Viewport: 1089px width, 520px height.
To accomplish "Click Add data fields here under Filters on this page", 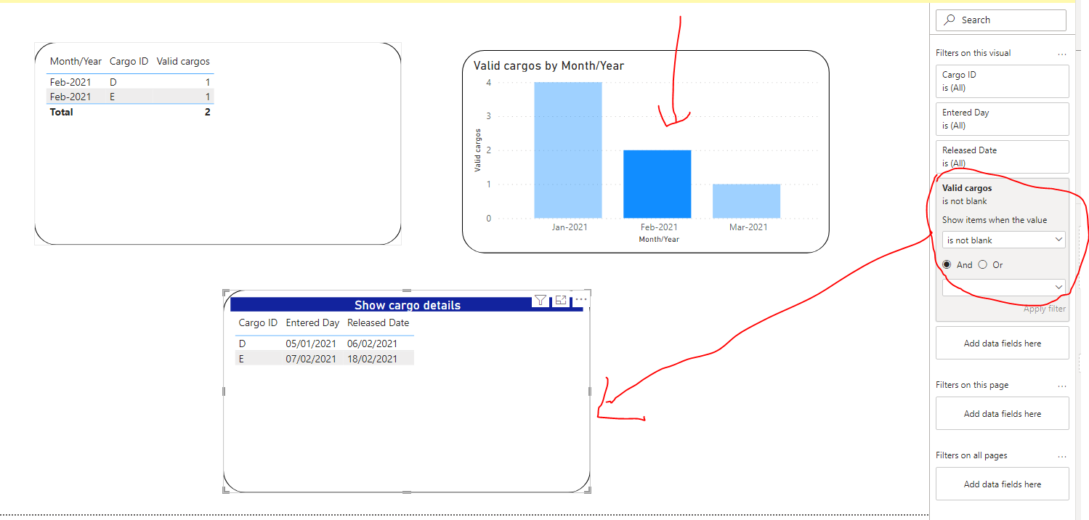I will pyautogui.click(x=1003, y=413).
